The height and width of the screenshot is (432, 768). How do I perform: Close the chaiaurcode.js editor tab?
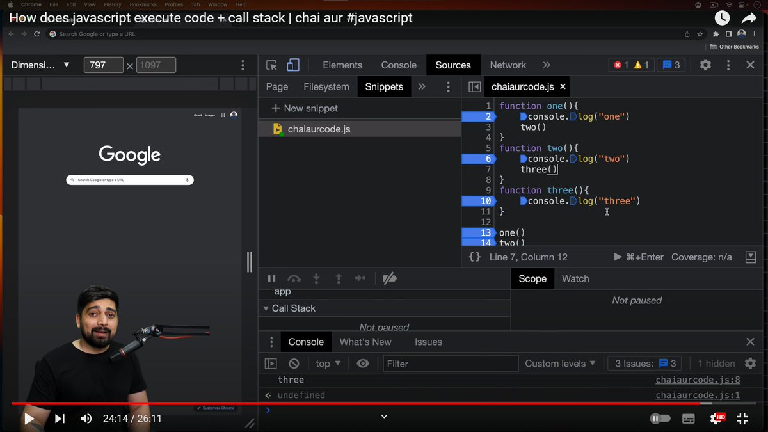tap(563, 87)
